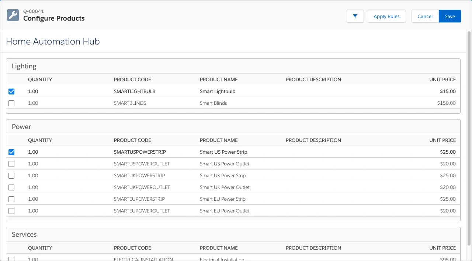The height and width of the screenshot is (261, 472).
Task: Click the Lighting PRODUCT CODE column header
Action: (x=132, y=79)
